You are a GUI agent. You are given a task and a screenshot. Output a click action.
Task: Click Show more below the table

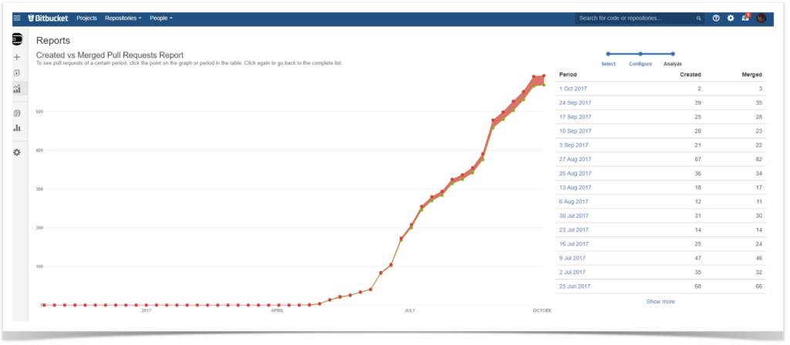(x=660, y=301)
